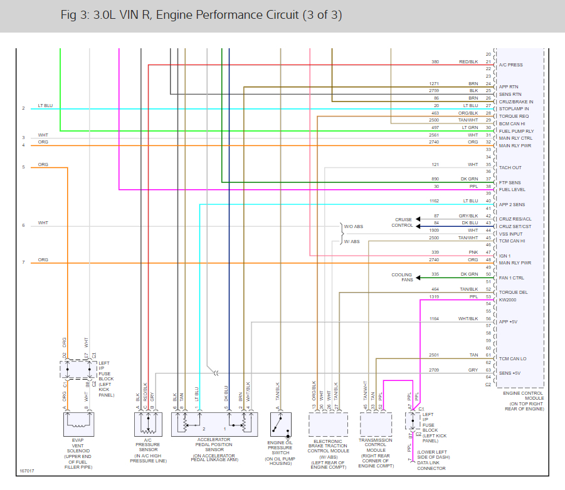Image resolution: width=565 pixels, height=490 pixels.
Task: Select the left I/P fuse block near EVAP solenoid
Action: [x=78, y=369]
